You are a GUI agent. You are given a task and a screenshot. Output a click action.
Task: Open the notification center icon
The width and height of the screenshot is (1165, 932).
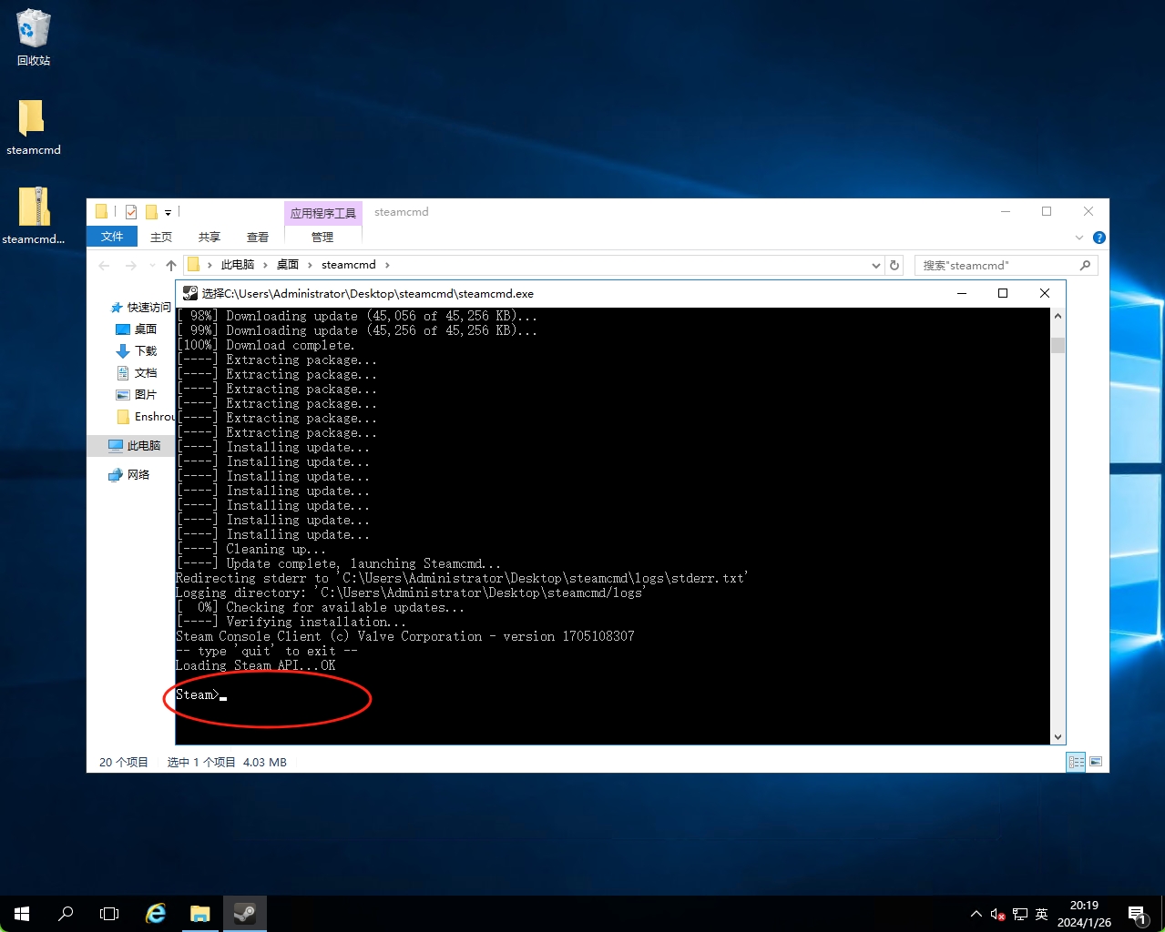coord(1138,914)
